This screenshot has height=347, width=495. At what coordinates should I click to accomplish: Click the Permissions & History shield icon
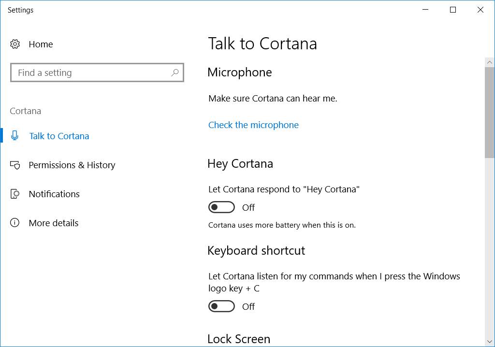[x=15, y=165]
